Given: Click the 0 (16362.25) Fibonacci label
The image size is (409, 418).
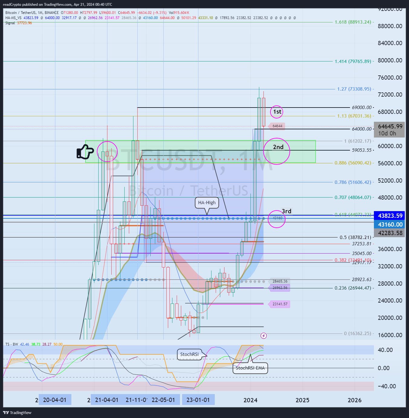Looking at the screenshot, I should tap(358, 333).
